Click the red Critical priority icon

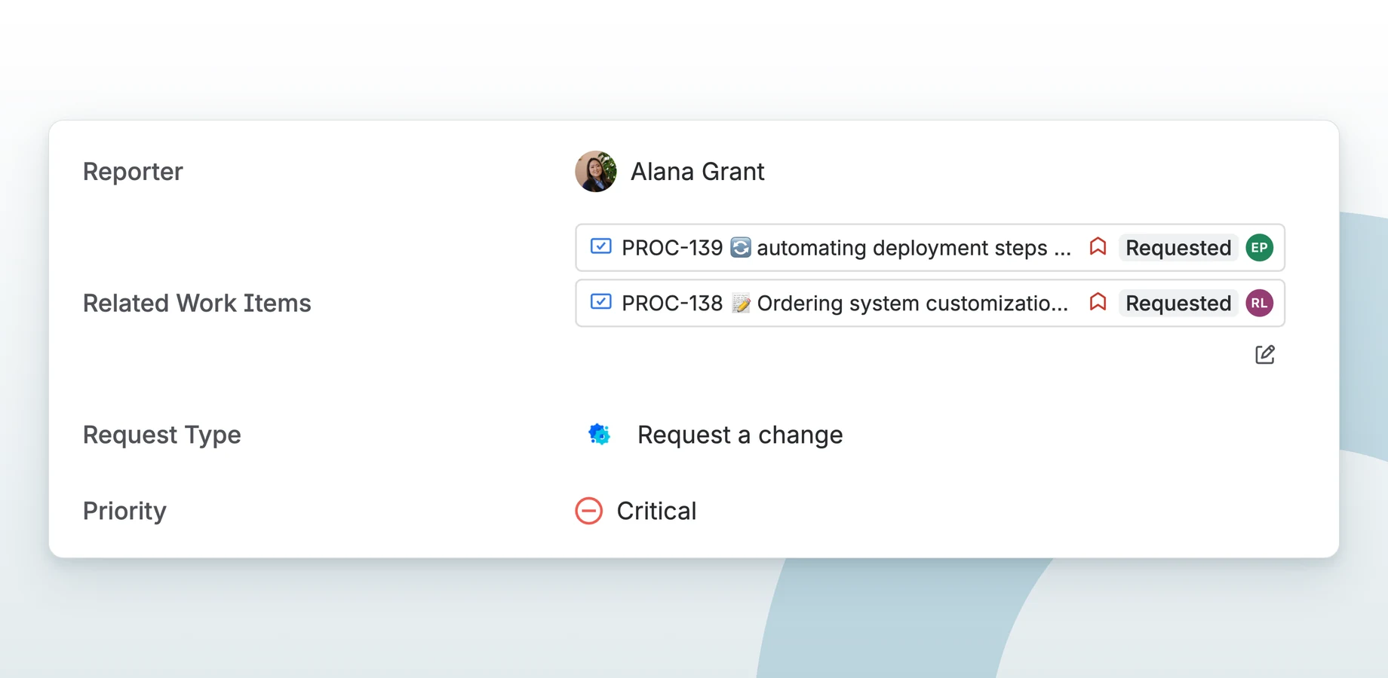(x=589, y=511)
